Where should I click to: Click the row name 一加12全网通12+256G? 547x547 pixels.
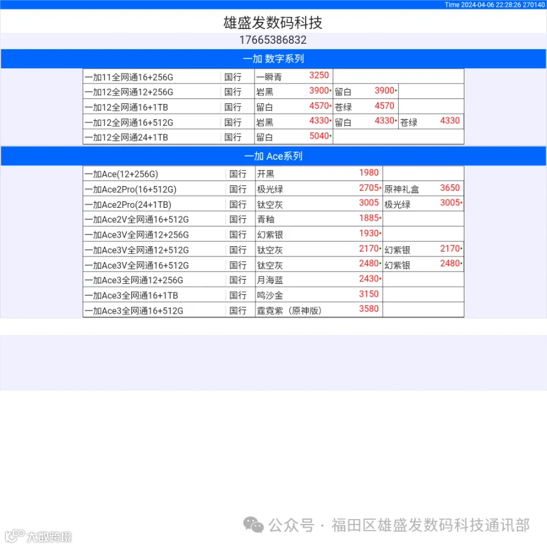129,92
